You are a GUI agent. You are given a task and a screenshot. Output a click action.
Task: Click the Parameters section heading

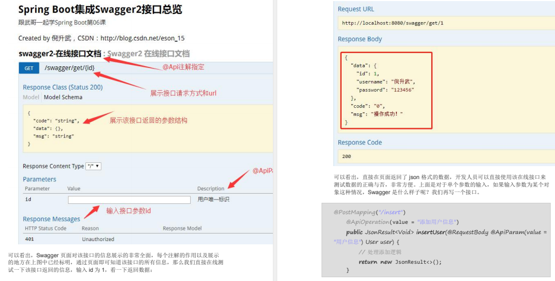(39, 179)
